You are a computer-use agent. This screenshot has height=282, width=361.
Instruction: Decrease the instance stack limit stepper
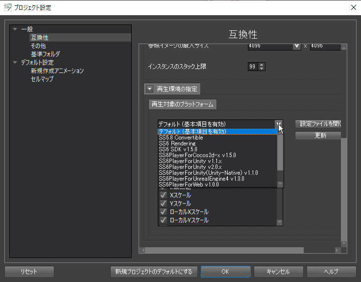pyautogui.click(x=262, y=69)
